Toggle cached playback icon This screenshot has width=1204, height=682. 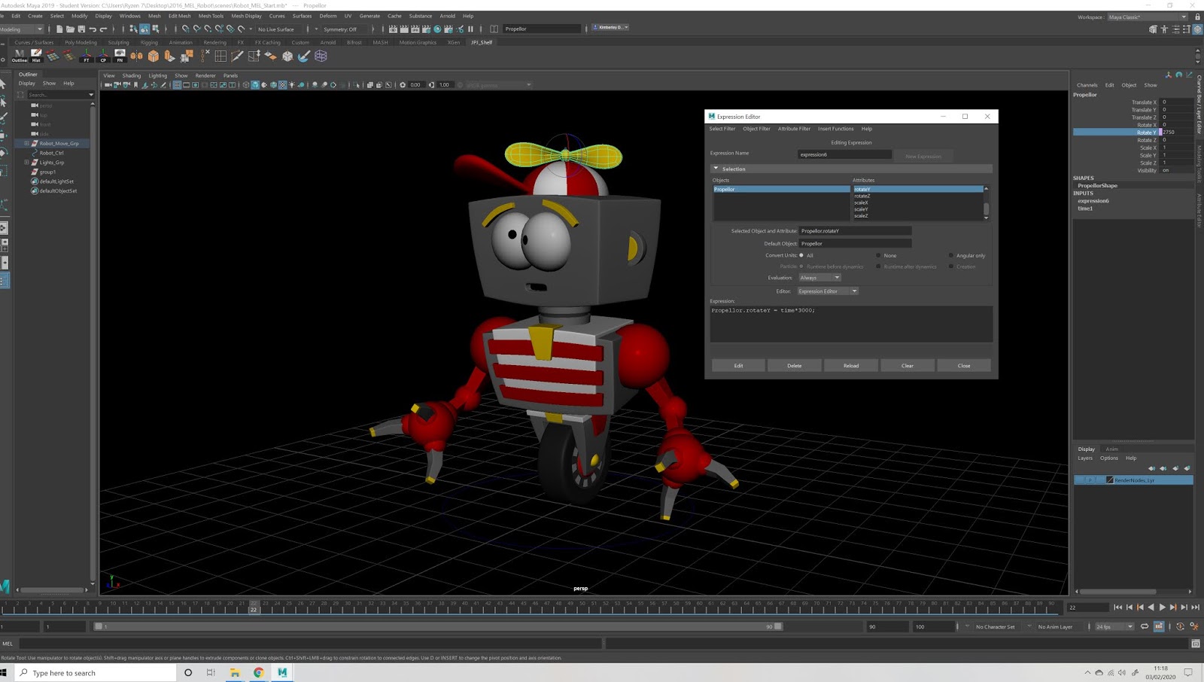[1159, 626]
